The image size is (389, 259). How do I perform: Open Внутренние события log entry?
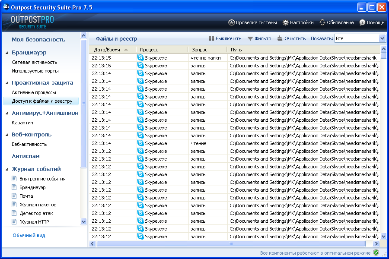42,179
